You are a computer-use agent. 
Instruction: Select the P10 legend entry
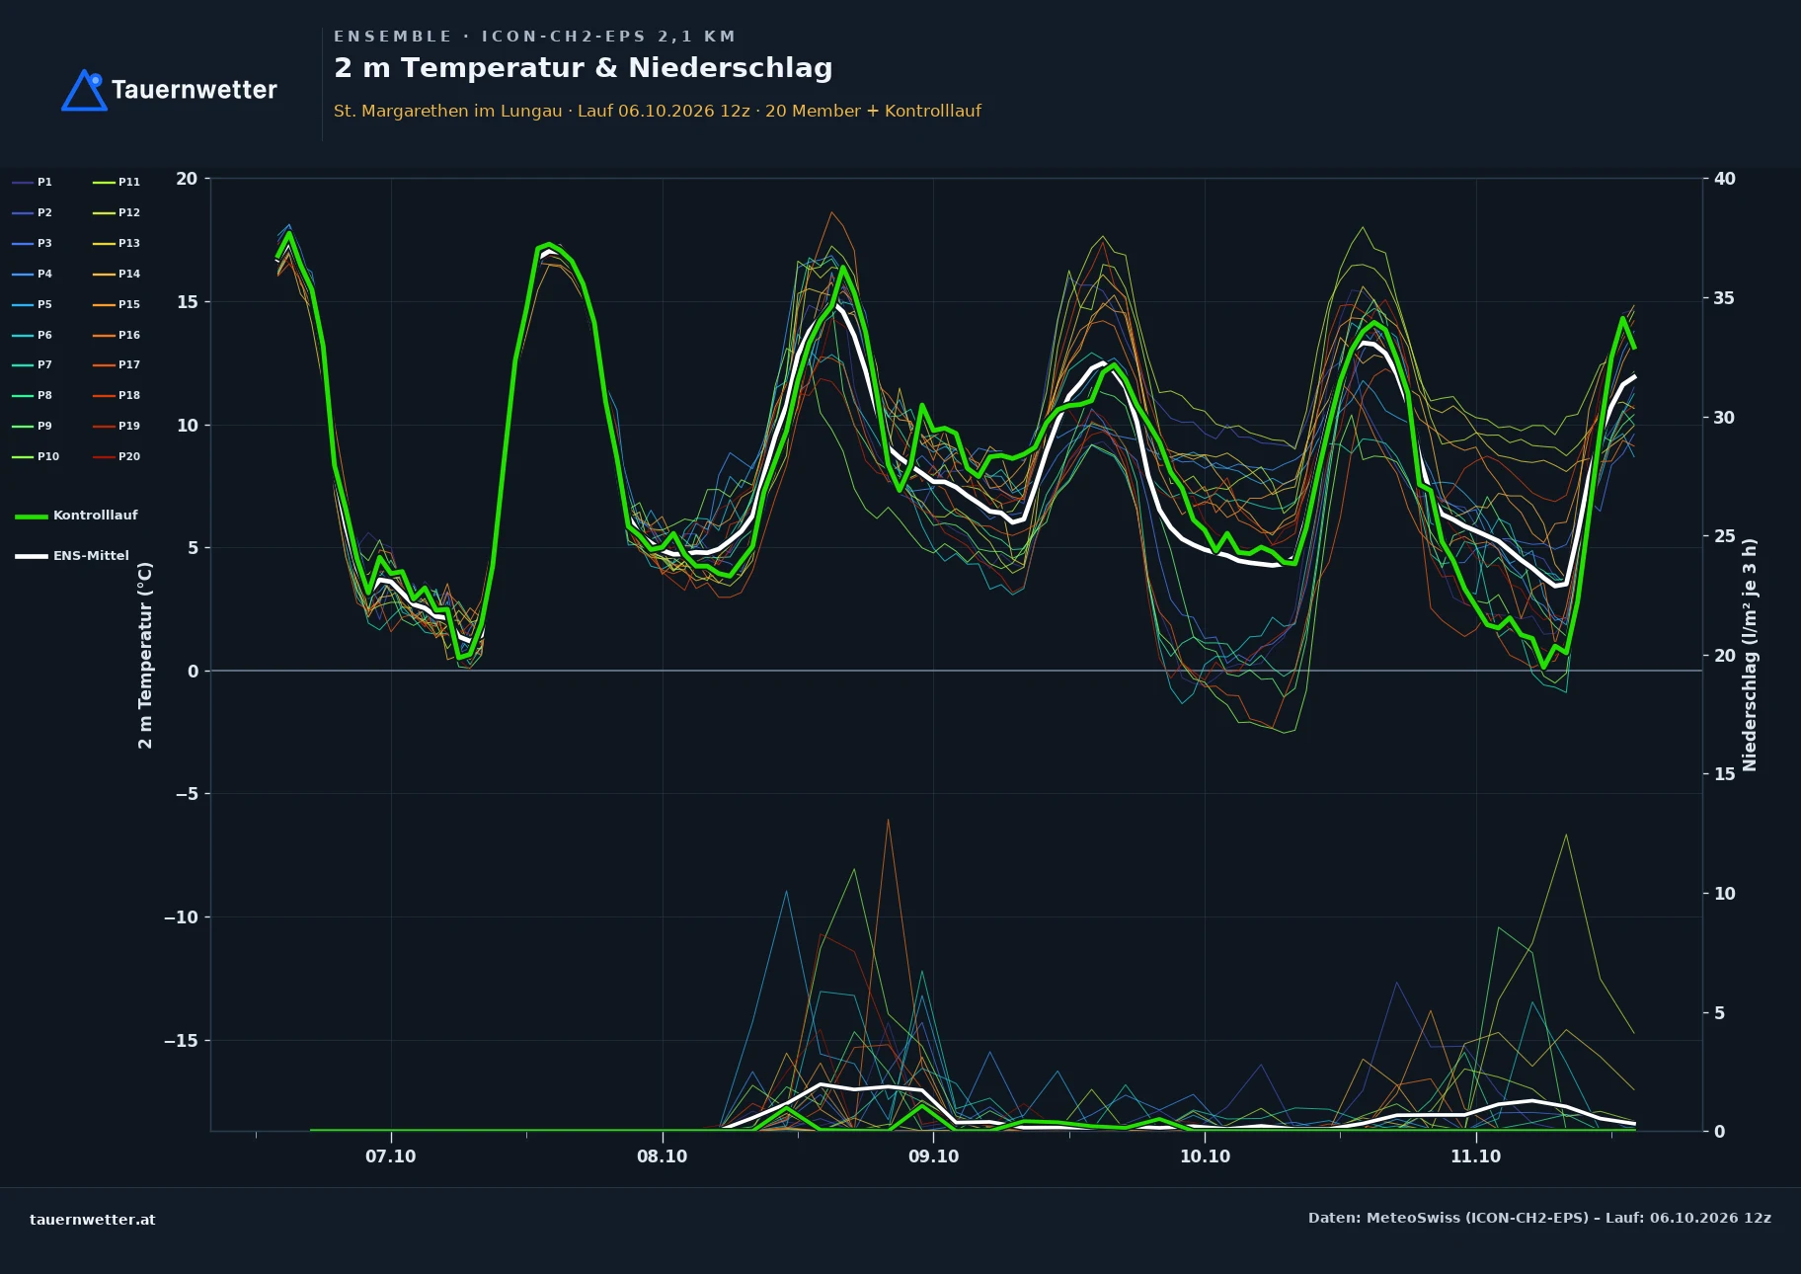coord(37,456)
